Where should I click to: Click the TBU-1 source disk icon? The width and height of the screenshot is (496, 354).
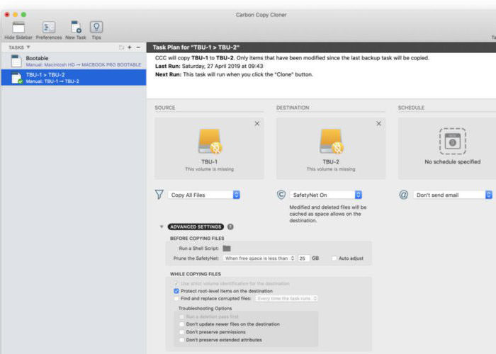click(x=210, y=142)
